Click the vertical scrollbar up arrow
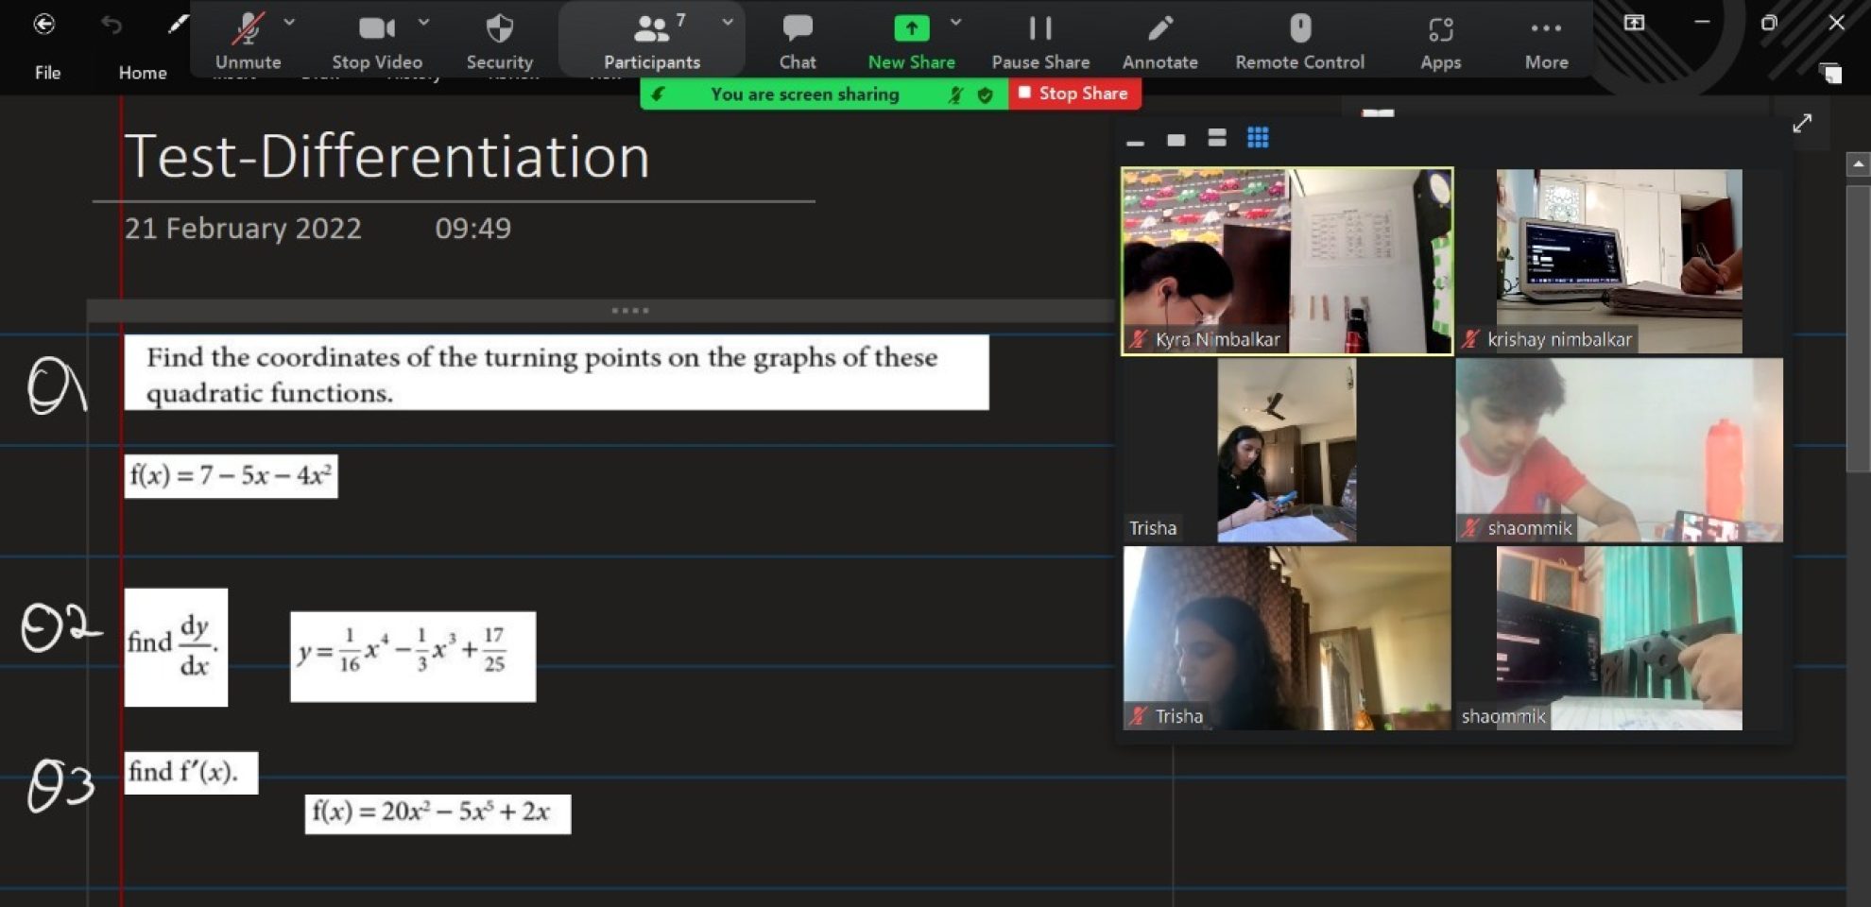Screen dimensions: 1871x907 (x=1858, y=164)
